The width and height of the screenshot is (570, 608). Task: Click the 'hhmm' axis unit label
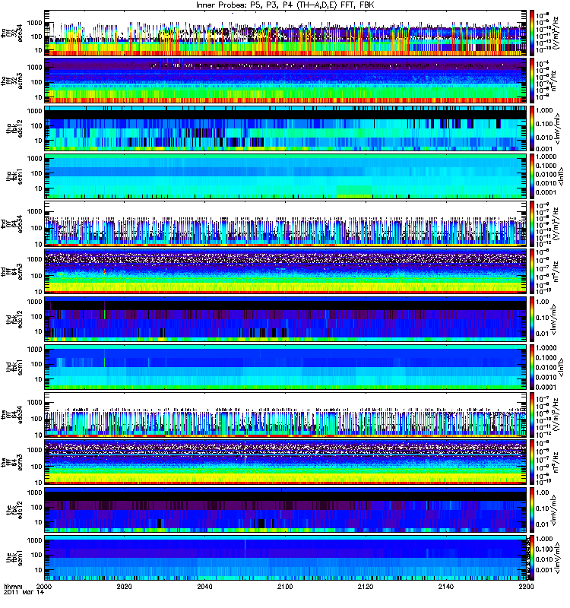click(x=13, y=586)
